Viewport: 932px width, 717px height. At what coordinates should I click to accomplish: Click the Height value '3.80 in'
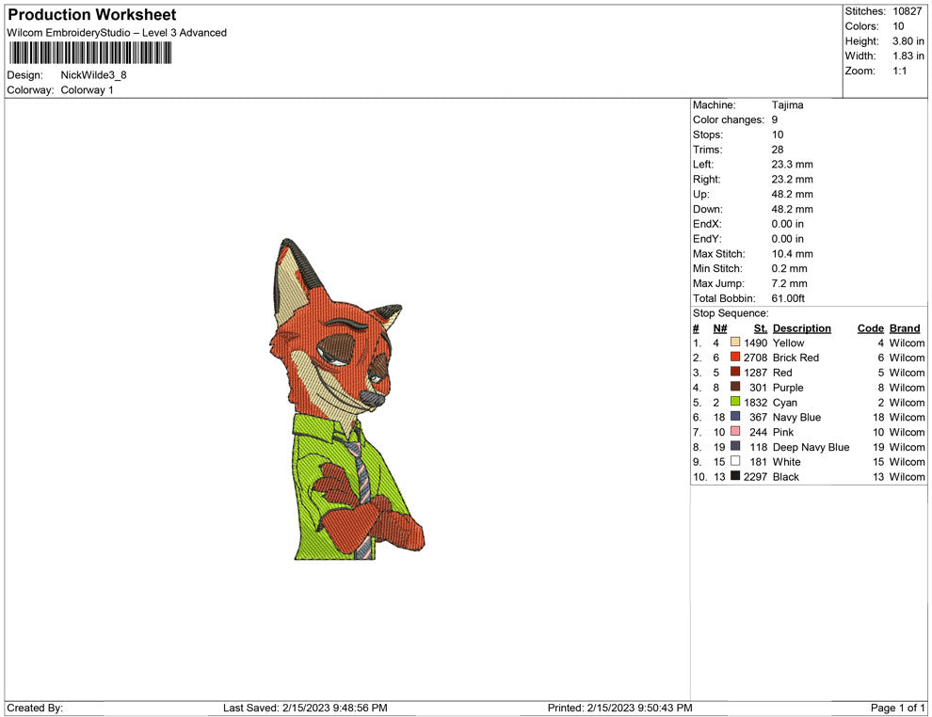(x=908, y=41)
